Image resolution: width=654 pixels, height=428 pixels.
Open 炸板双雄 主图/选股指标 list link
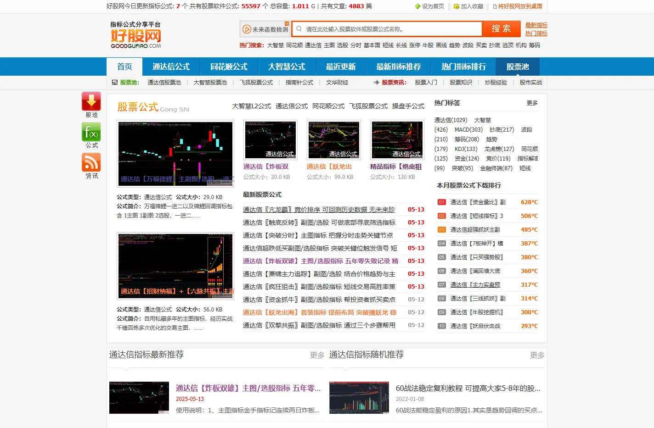pos(321,261)
